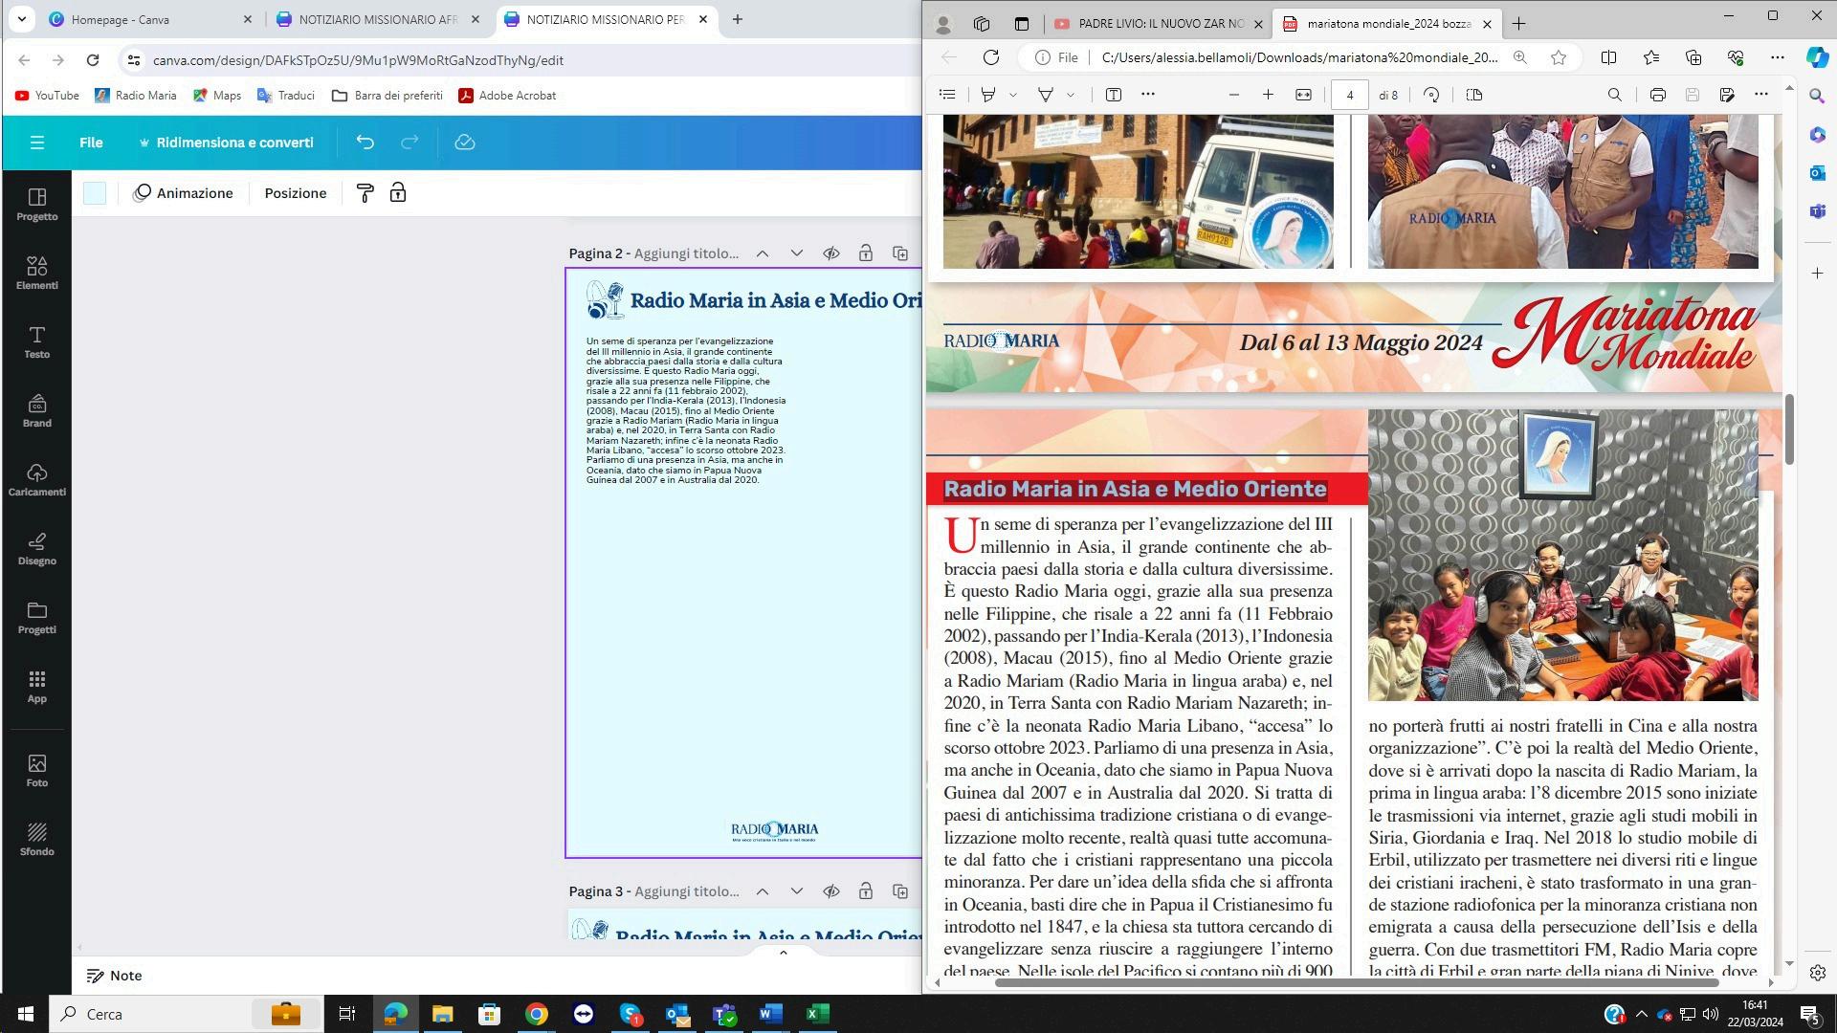Open the Elementi panel in Canva sidebar

36,273
